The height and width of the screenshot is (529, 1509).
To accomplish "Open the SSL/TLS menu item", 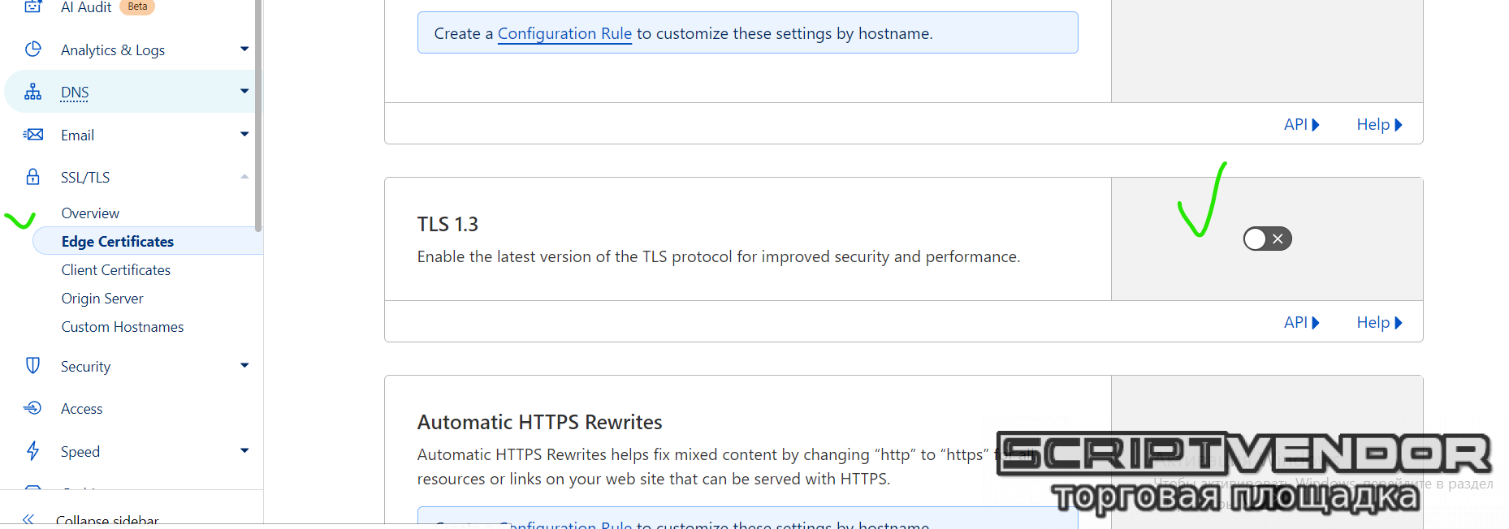I will tap(85, 178).
